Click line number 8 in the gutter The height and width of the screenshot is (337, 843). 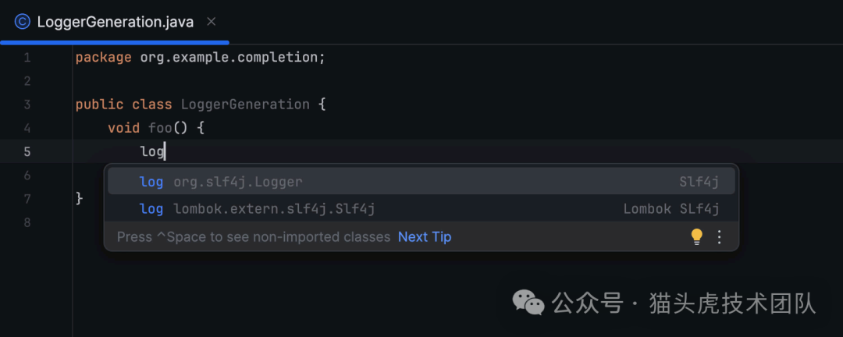27,222
